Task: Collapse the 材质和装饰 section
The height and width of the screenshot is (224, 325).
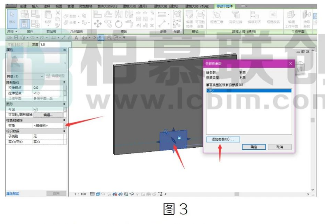Action: click(64, 120)
